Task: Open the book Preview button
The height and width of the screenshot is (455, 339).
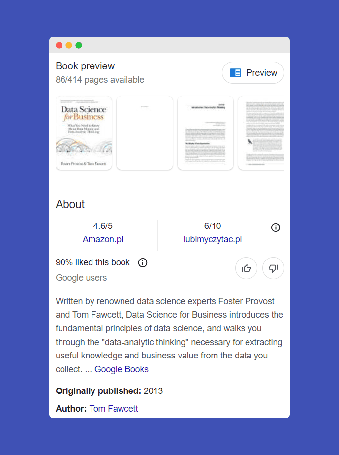Action: tap(253, 73)
